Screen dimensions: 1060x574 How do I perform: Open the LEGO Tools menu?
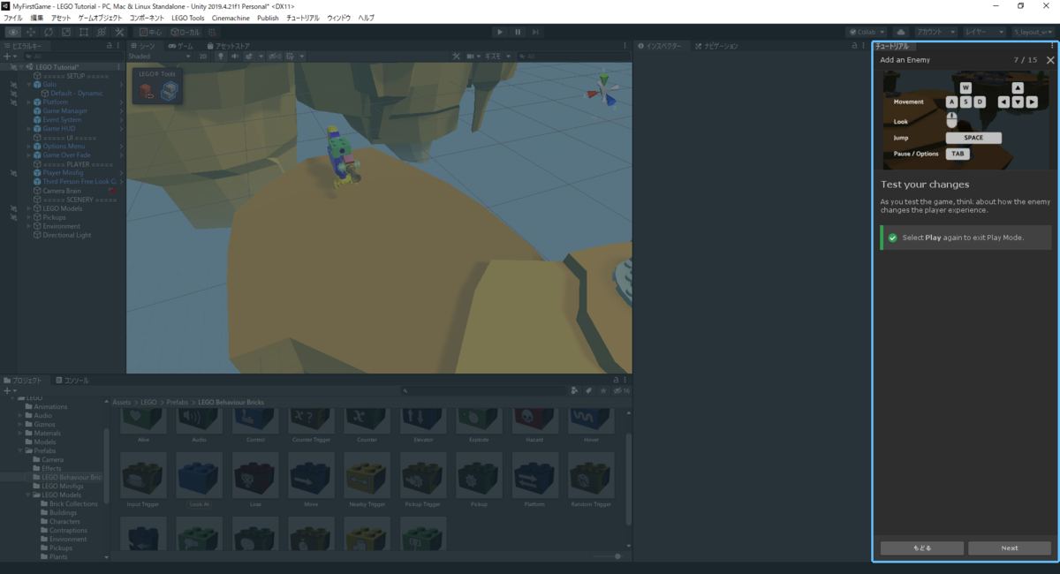pyautogui.click(x=187, y=18)
